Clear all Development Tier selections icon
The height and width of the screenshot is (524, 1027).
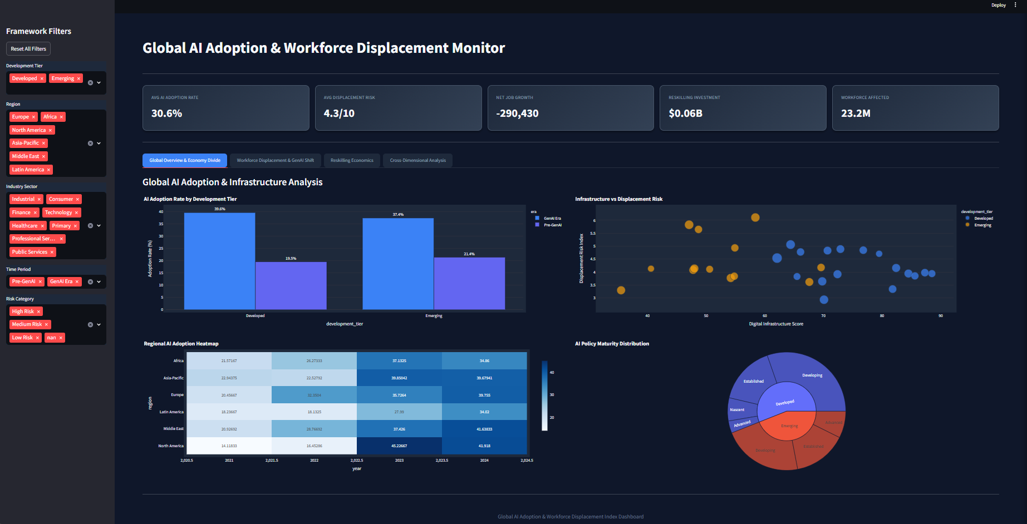(x=90, y=83)
